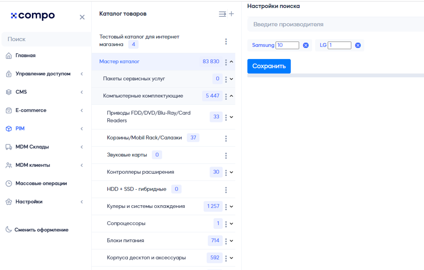The height and width of the screenshot is (270, 424).
Task: Click the PIM cube icon in sidebar
Action: [x=9, y=129]
